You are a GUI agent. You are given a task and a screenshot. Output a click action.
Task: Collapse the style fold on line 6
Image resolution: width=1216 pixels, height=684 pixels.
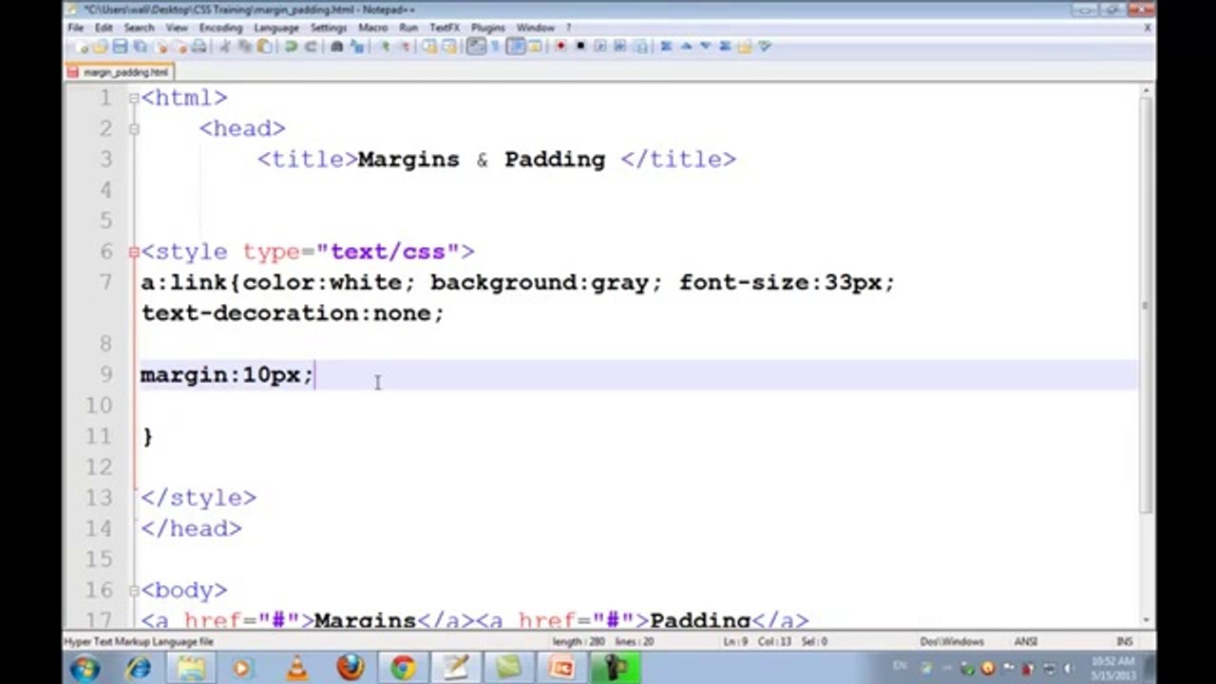134,252
